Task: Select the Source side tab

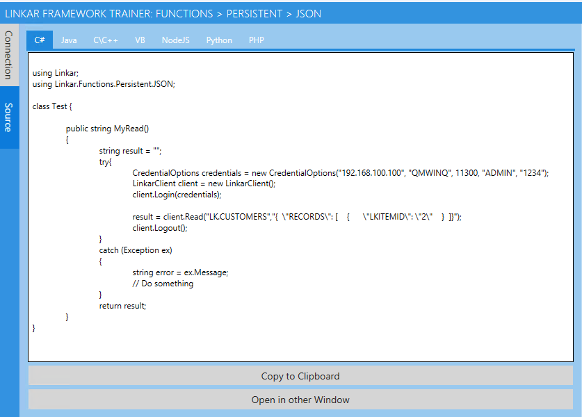Action: 8,117
